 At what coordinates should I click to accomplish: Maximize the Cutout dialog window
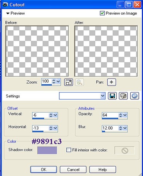pos(129,5)
